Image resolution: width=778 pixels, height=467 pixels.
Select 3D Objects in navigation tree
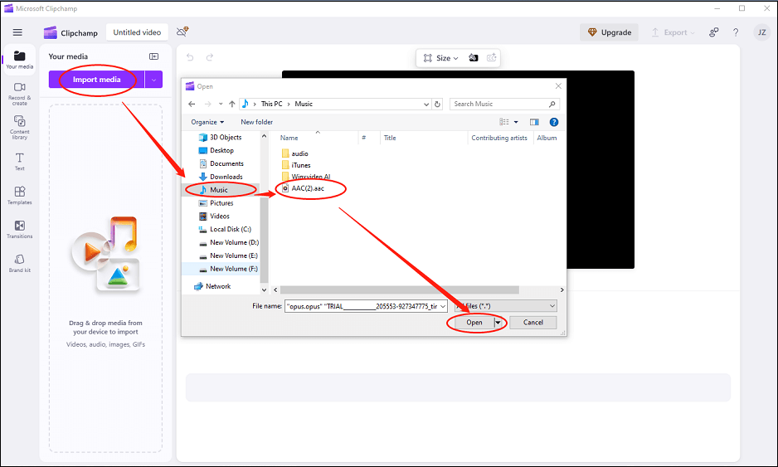pyautogui.click(x=221, y=138)
